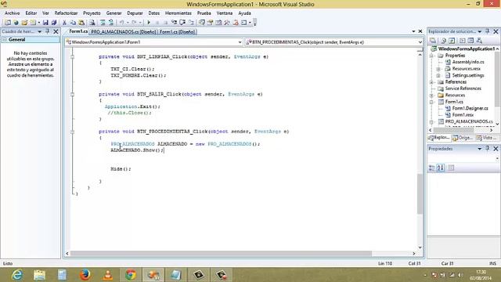
Task: Open VLC media player from taskbar
Action: click(108, 275)
